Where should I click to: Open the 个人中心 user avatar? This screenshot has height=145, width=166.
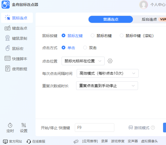click(x=143, y=5)
